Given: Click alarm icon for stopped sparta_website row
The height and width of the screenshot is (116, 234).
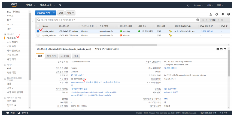Looking at the screenshot, I should click(x=171, y=35).
